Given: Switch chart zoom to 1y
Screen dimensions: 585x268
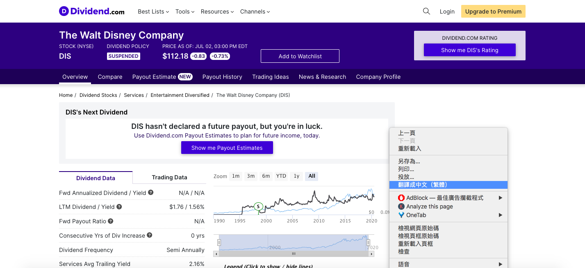Looking at the screenshot, I should 296,176.
